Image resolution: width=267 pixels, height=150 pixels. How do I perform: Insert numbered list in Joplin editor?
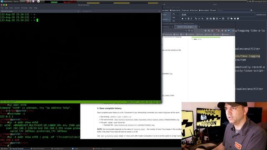pos(207,19)
